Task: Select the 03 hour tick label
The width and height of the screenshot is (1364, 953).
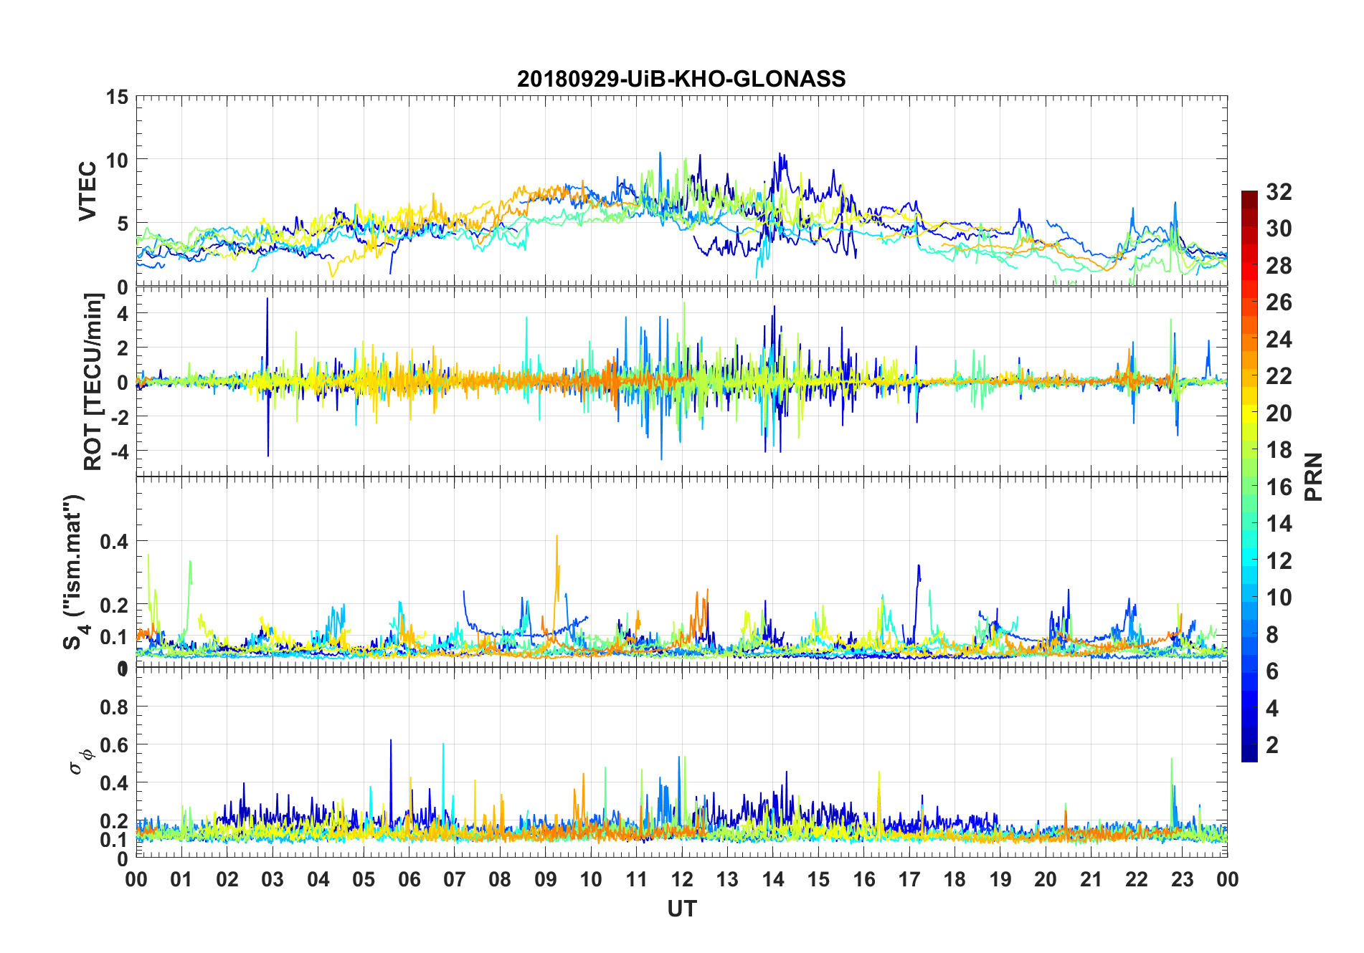Action: point(273,879)
